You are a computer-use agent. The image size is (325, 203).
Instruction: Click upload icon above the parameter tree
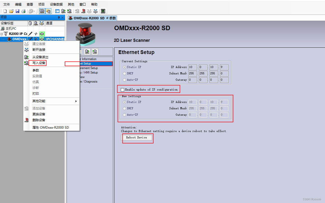(x=87, y=51)
